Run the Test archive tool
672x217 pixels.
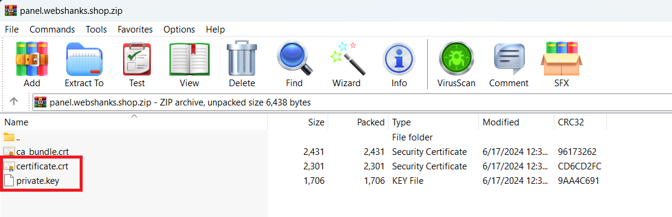click(x=137, y=58)
